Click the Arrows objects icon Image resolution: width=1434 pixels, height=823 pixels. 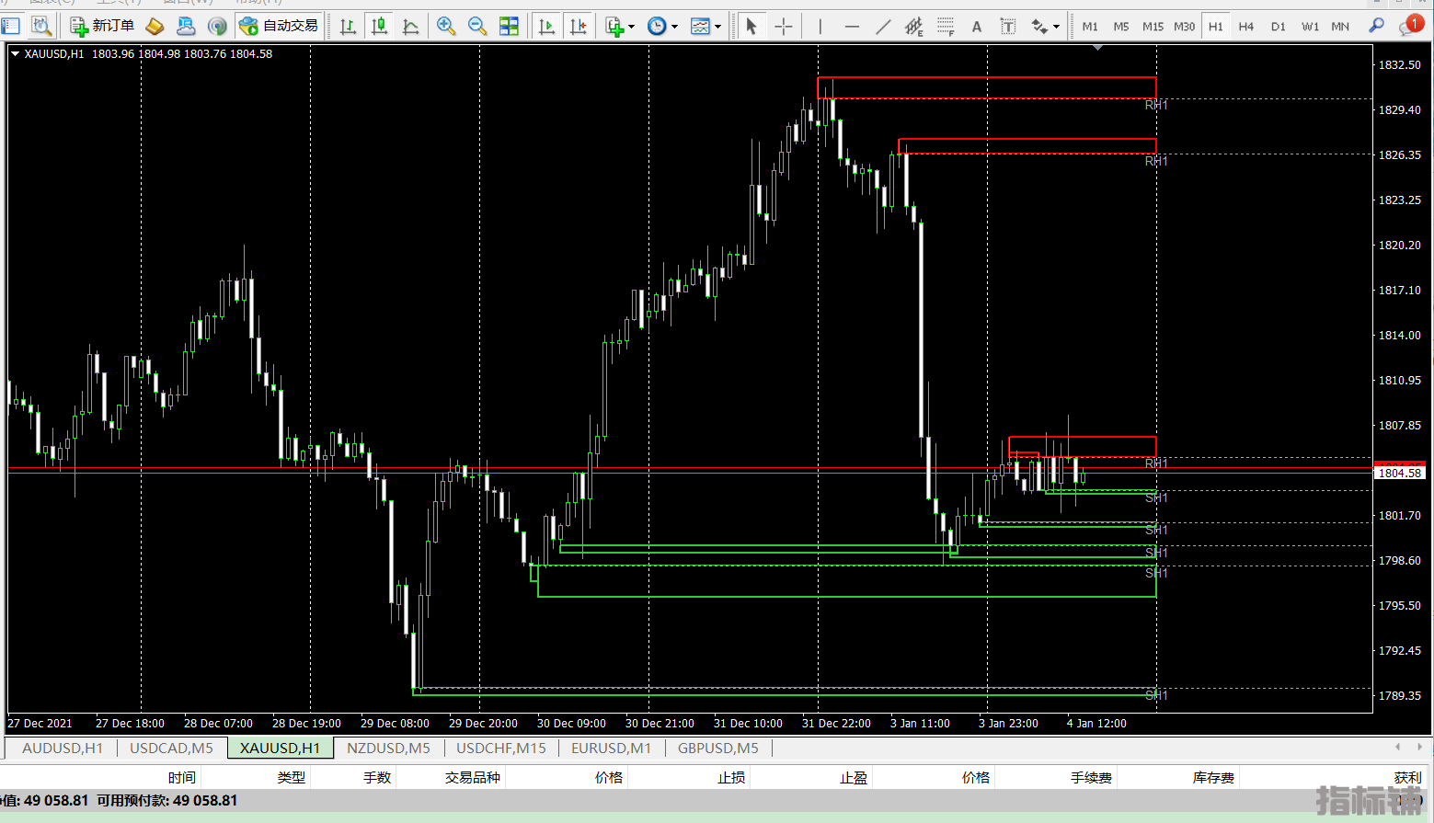pyautogui.click(x=1039, y=26)
